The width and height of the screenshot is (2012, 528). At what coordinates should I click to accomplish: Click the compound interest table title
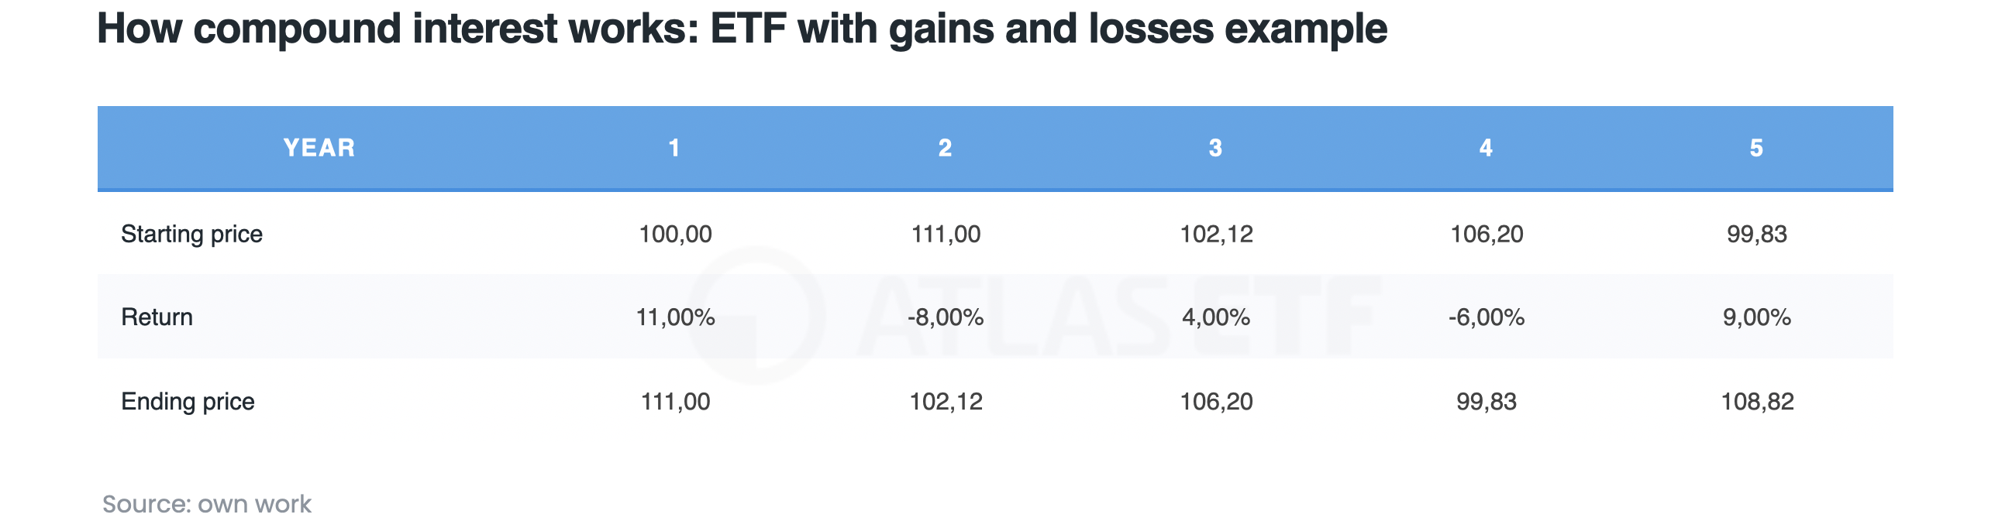coord(741,29)
